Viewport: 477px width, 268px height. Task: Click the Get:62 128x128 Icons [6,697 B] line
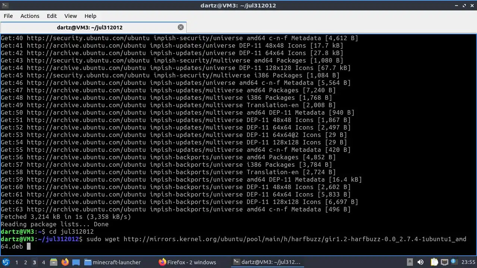click(x=180, y=202)
